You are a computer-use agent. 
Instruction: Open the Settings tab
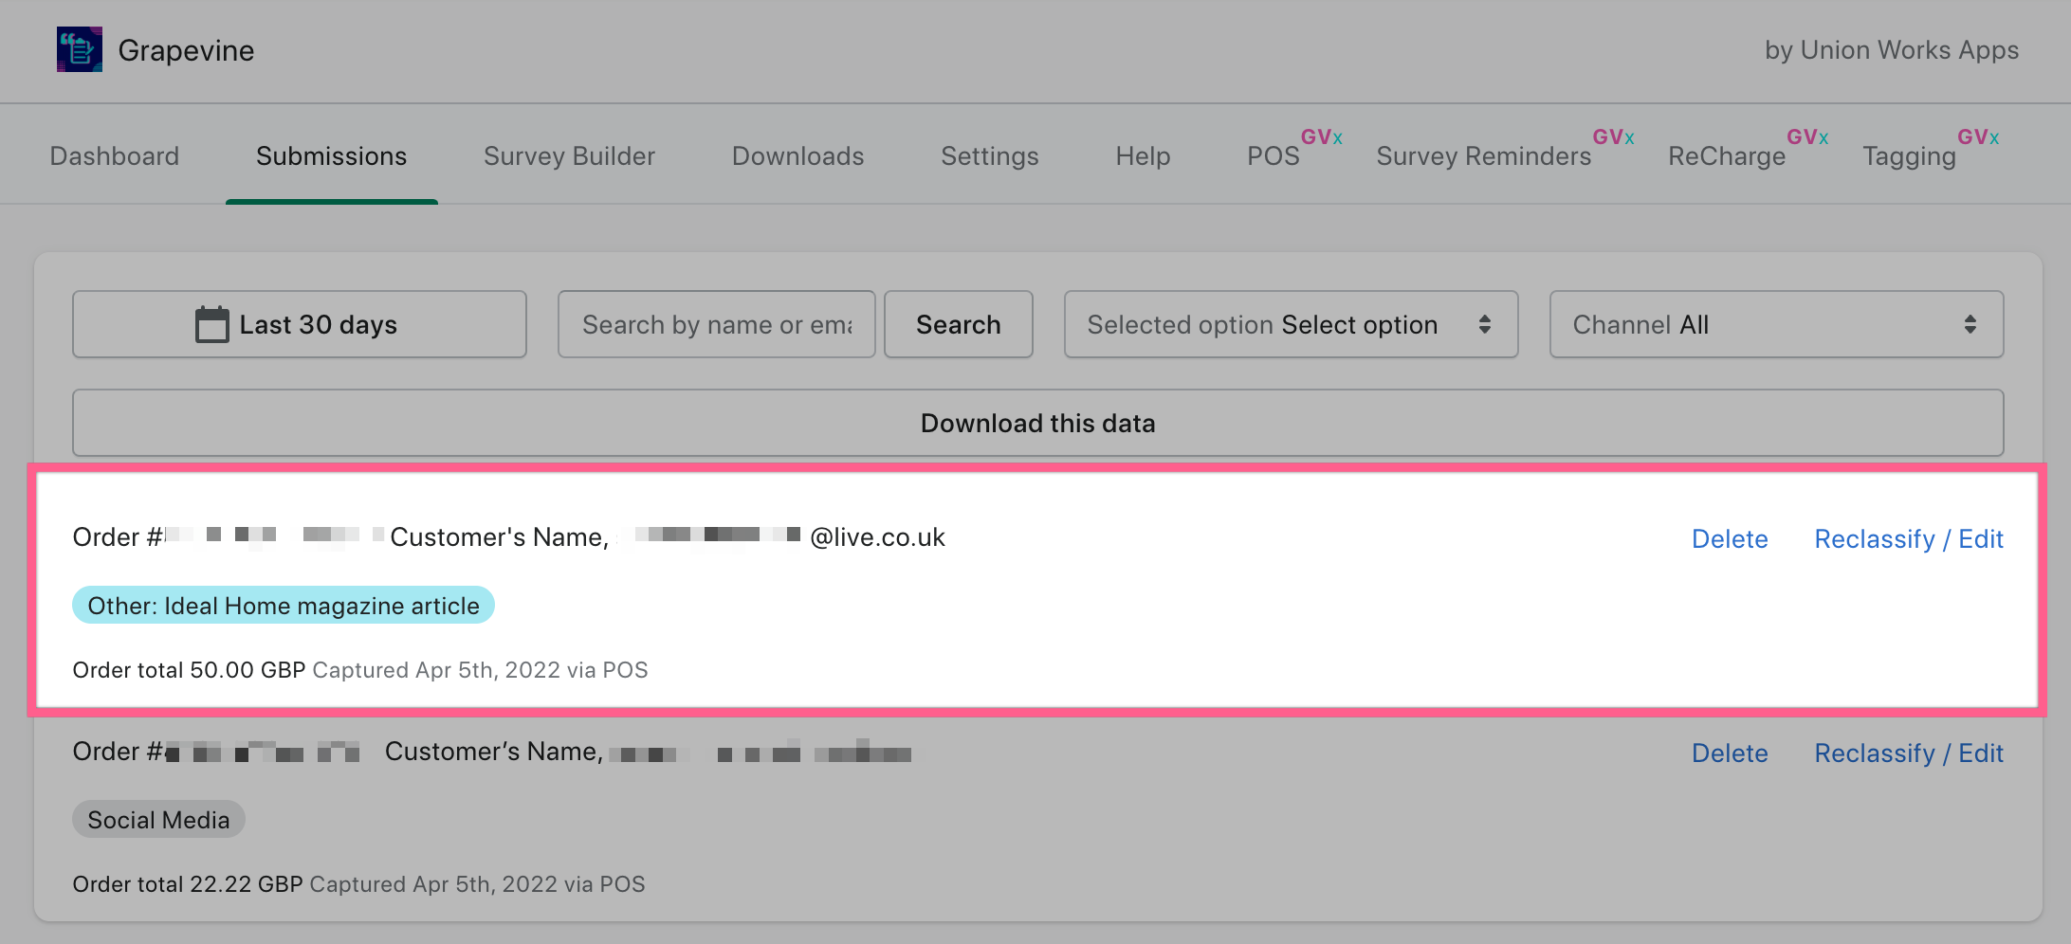pos(989,155)
